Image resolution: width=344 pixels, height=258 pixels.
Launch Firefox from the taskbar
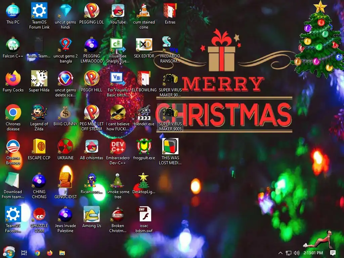[50, 253]
